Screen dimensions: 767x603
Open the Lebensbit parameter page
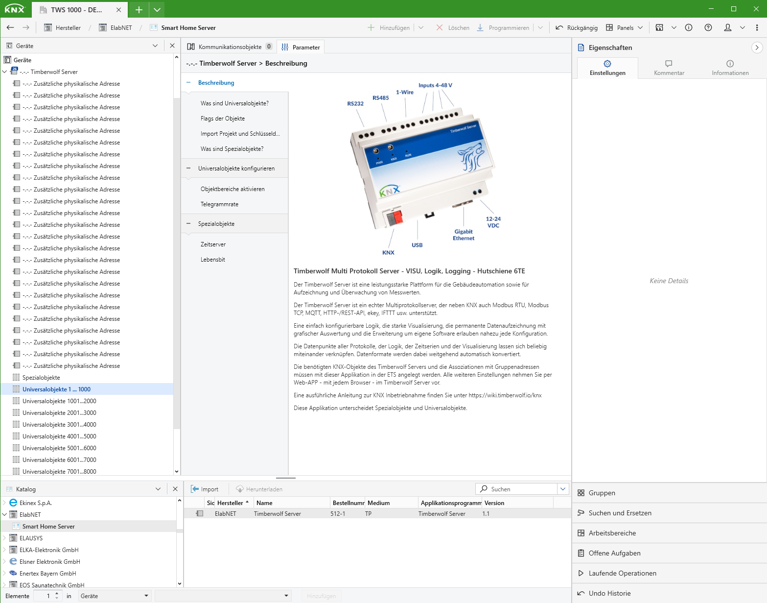(213, 260)
